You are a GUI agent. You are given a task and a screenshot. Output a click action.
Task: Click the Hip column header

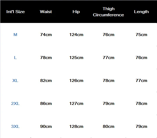[76, 12]
